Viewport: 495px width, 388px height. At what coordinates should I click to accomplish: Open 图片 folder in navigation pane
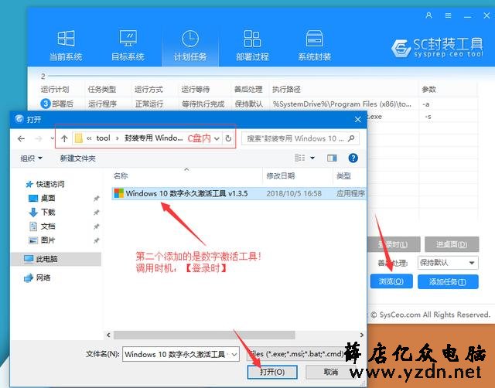click(x=42, y=240)
